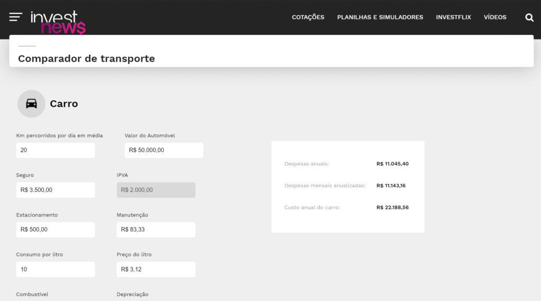Click the Comparador de transporte heading

(86, 59)
